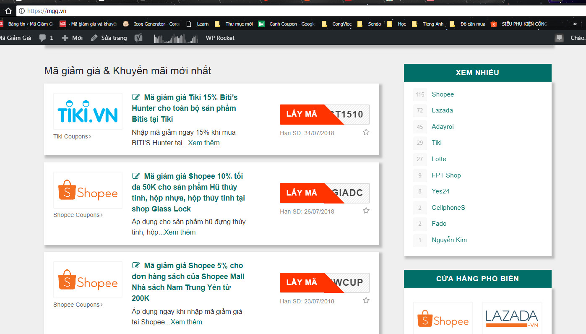Click the site stats graph in admin bar
Image resolution: width=586 pixels, height=334 pixels.
point(176,39)
